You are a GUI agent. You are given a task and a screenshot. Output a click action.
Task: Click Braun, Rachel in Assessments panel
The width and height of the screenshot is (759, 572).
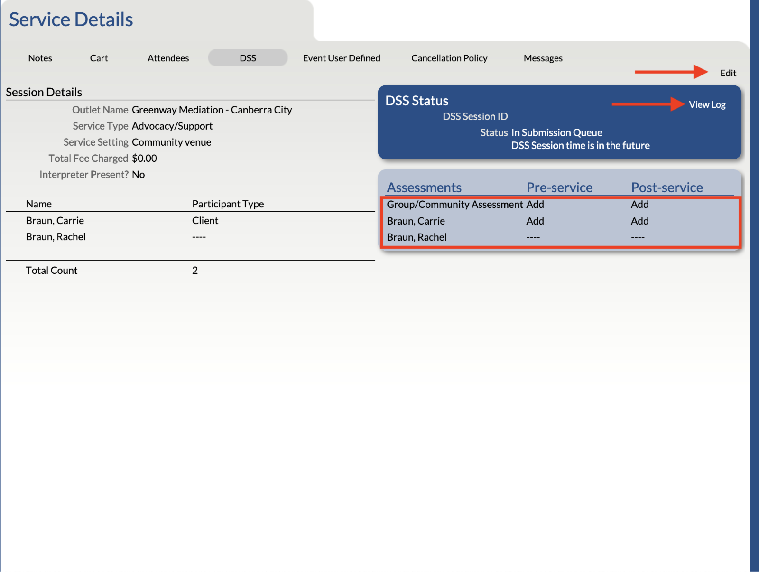point(417,237)
